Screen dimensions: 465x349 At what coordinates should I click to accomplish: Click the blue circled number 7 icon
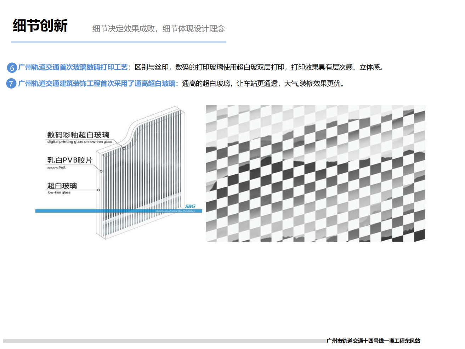(11, 84)
